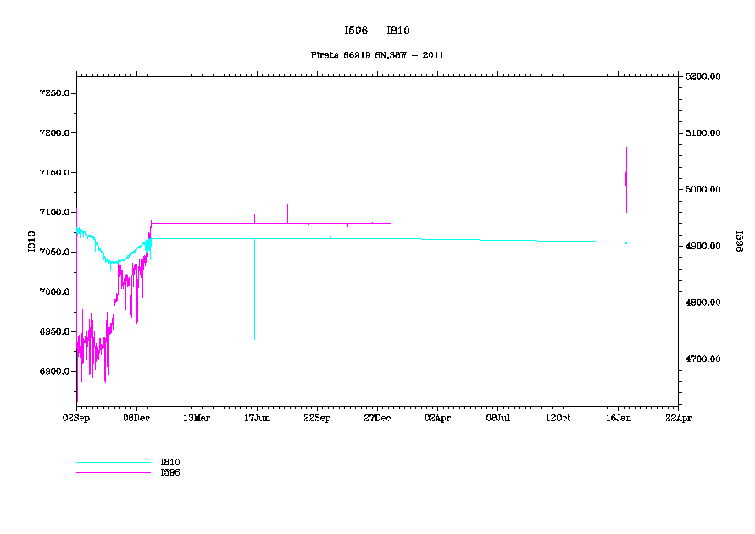Screen dimensions: 755x534
Task: Pick the dark I596 legend line
Action: tap(113, 472)
